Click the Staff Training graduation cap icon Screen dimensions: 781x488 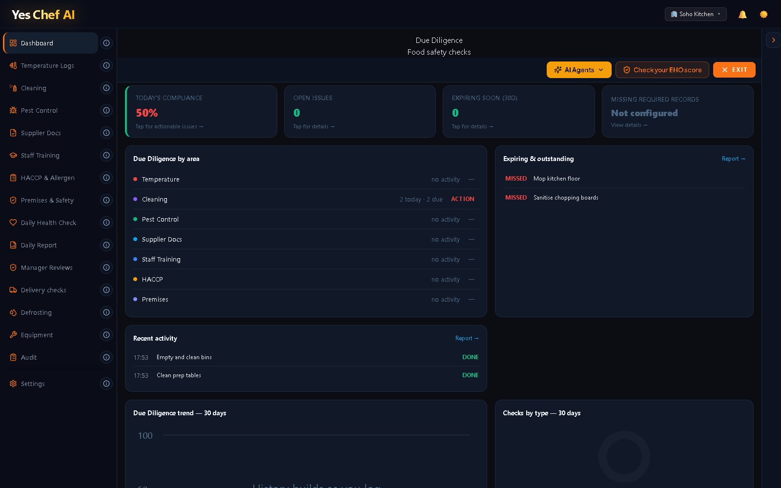pos(13,155)
